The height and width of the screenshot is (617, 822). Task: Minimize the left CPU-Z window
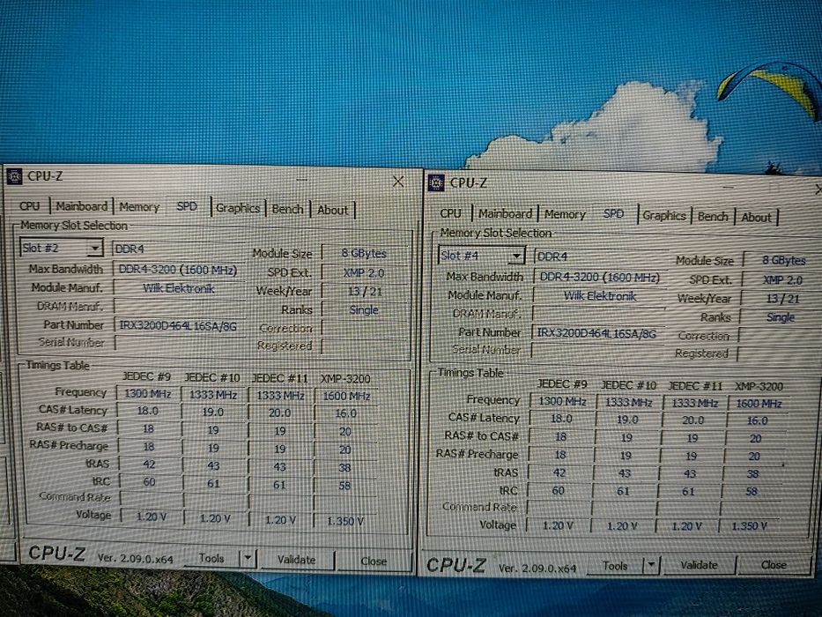click(301, 180)
